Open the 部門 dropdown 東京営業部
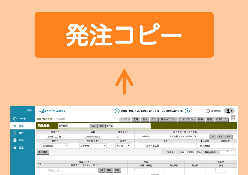This screenshot has width=248, height=175. 55,146
